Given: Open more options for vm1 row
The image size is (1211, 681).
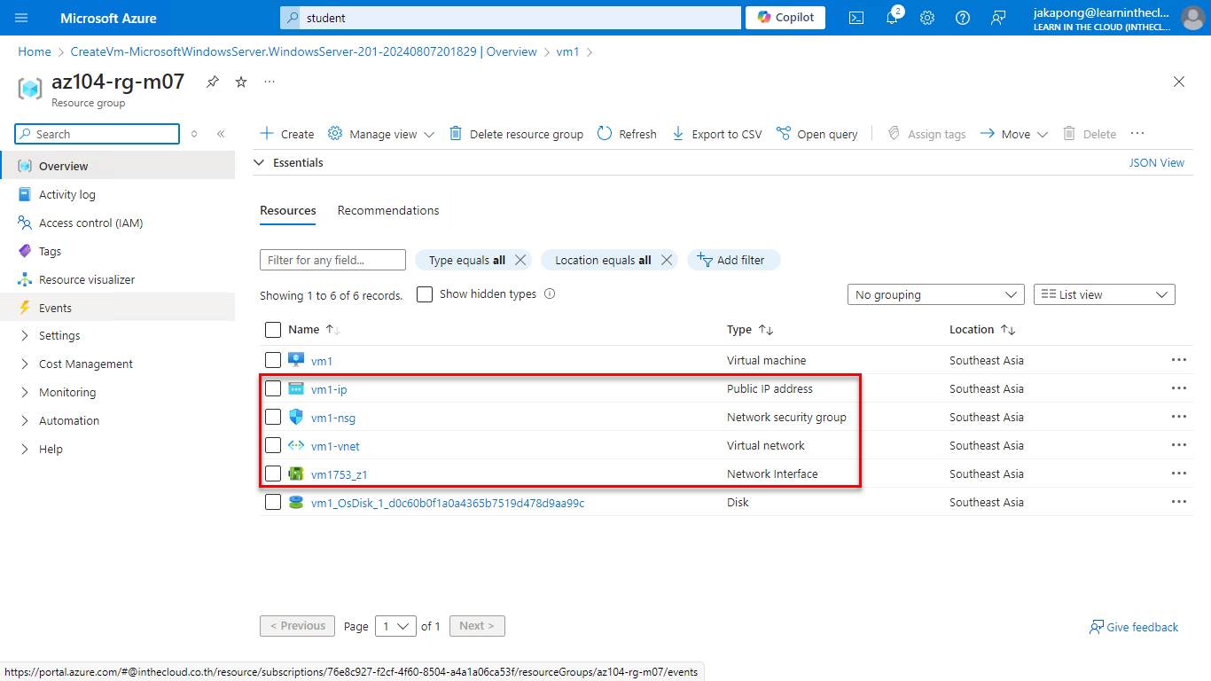Looking at the screenshot, I should (1178, 360).
